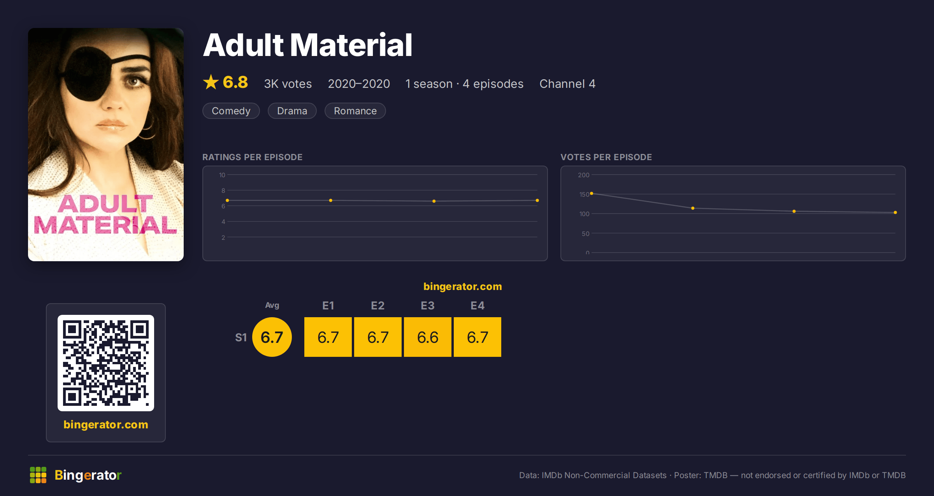Click the E3 rating tile 6.6
This screenshot has height=496, width=934.
coord(428,337)
